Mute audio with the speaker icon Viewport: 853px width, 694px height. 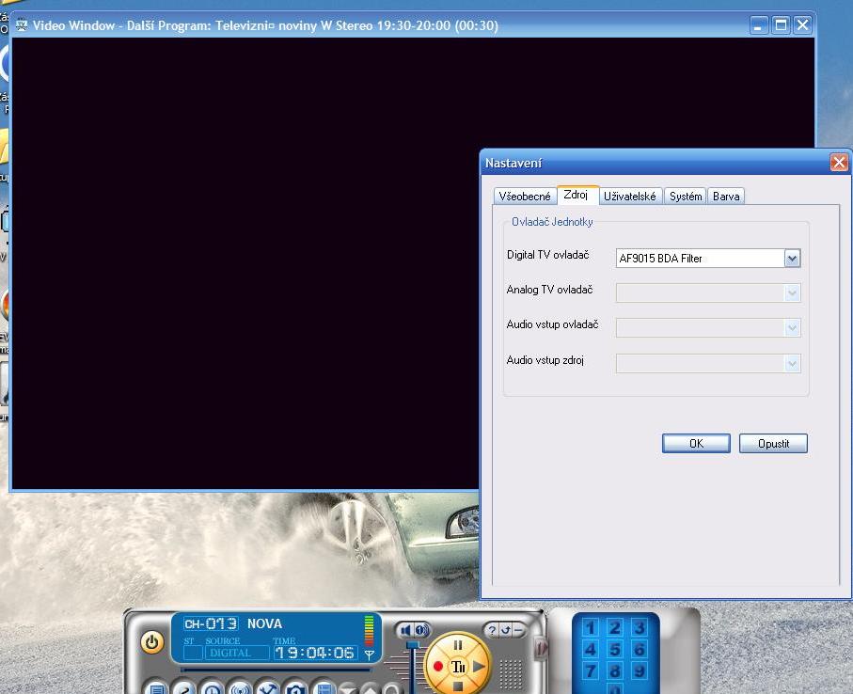(405, 630)
